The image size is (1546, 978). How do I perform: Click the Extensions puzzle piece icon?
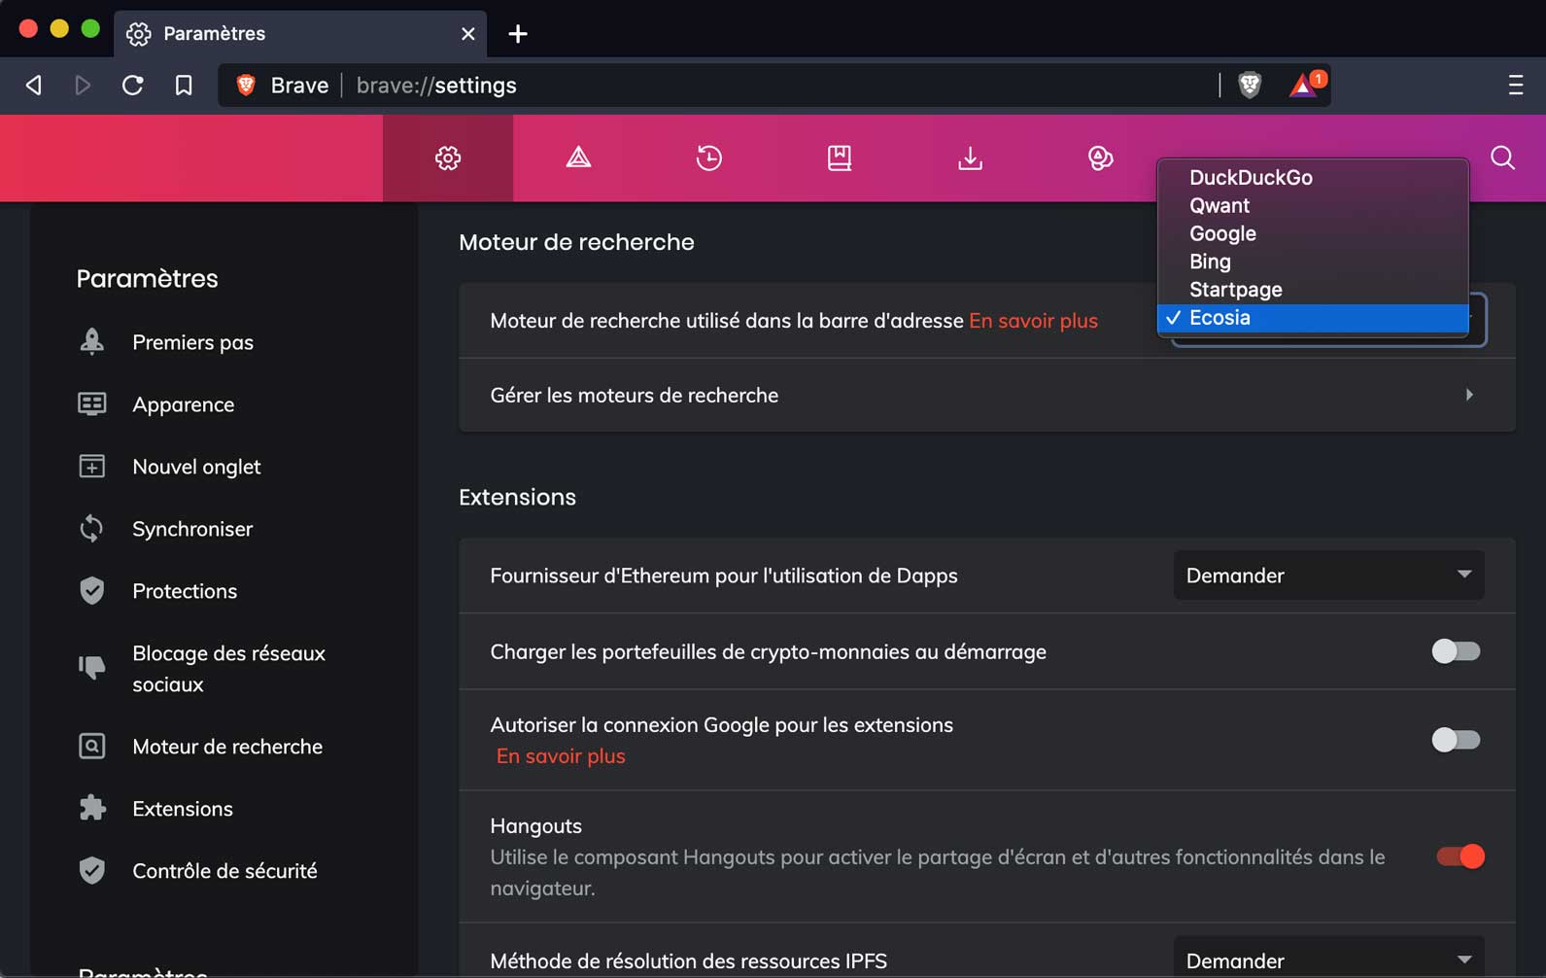(92, 808)
